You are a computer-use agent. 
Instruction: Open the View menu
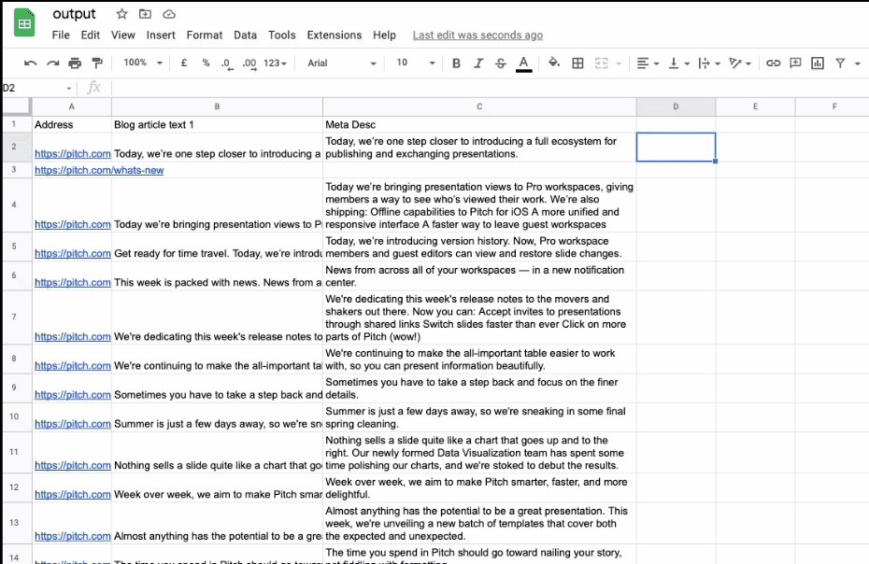(123, 35)
